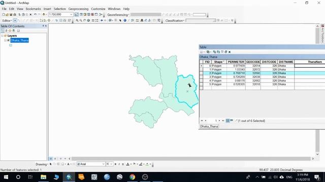This screenshot has height=182, width=325.
Task: Click row selector box for FID 0
Action: (x=201, y=66)
